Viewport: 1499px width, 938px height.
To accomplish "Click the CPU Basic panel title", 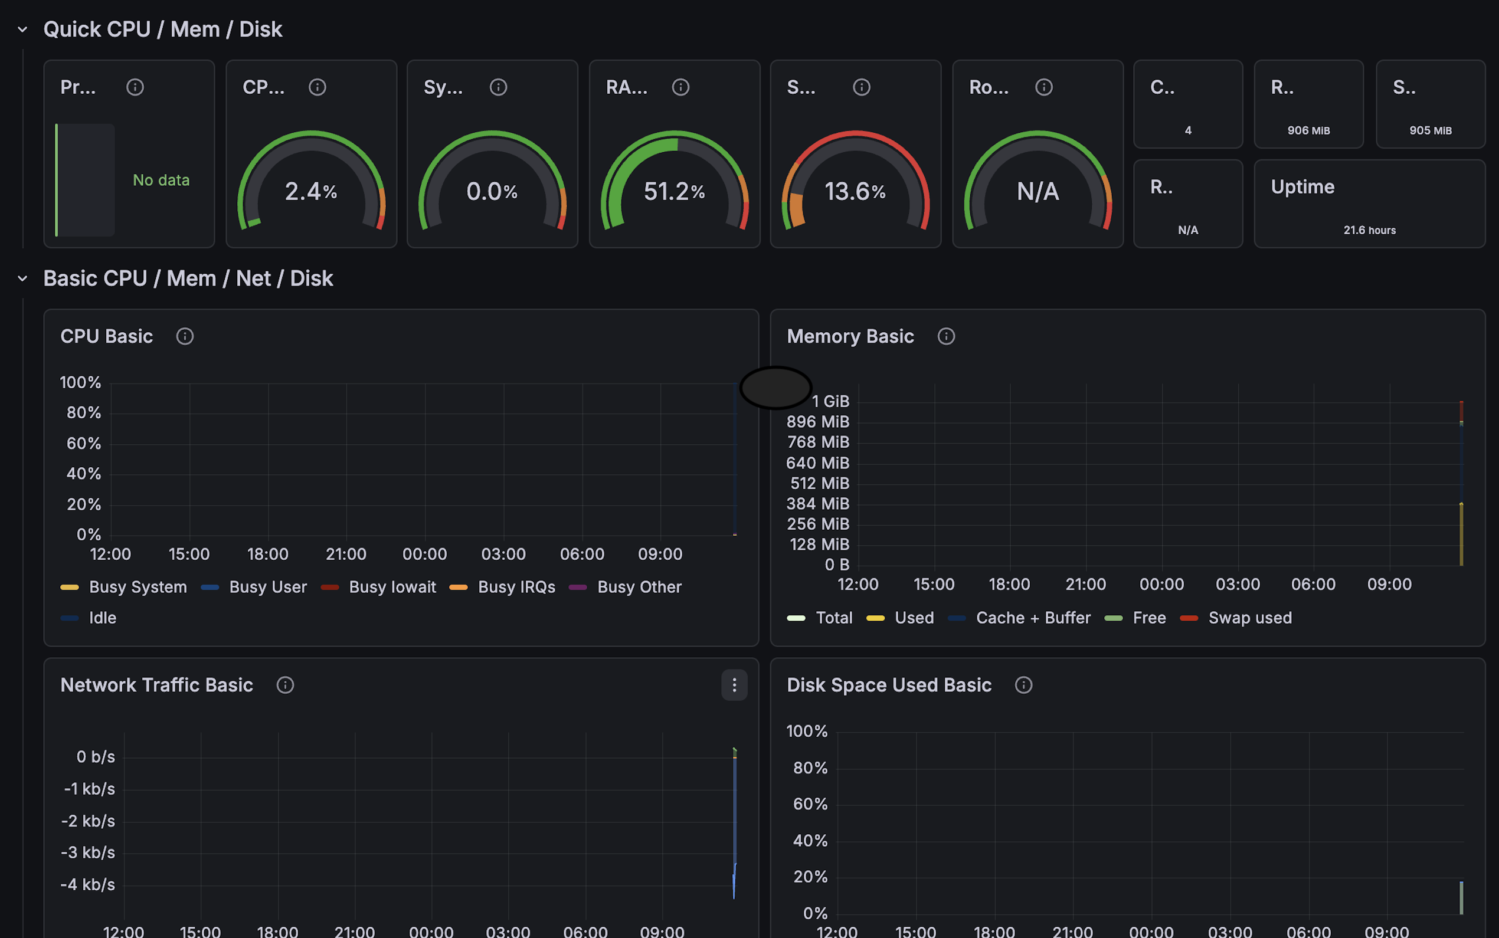I will tap(107, 336).
